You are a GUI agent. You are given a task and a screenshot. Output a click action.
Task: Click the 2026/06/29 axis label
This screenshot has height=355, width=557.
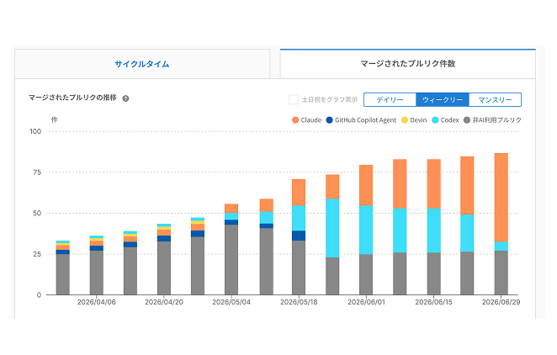click(x=501, y=302)
